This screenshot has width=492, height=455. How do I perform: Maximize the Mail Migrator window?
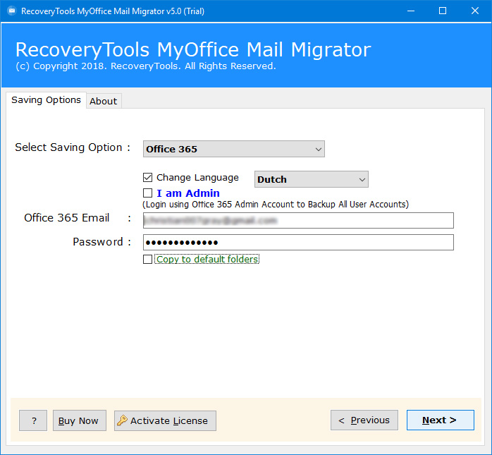click(443, 11)
